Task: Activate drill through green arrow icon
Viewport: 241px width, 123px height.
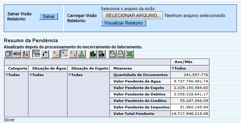Action: pos(82,54)
